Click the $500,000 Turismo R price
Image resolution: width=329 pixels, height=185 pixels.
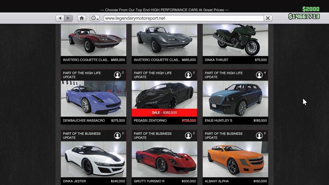pyautogui.click(x=189, y=181)
